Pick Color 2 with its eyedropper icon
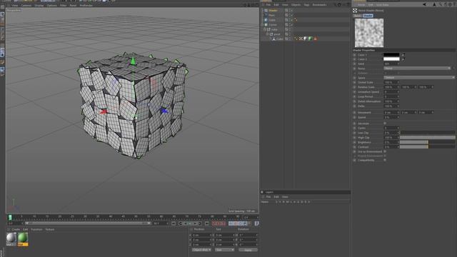457x257 pixels. pos(403,59)
